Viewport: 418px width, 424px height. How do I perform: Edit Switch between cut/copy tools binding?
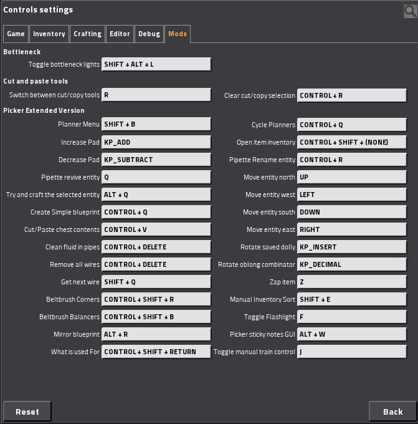click(x=156, y=95)
